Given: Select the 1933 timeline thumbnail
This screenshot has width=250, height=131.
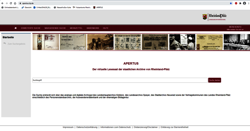Looking at the screenshot, I should tap(182, 42).
